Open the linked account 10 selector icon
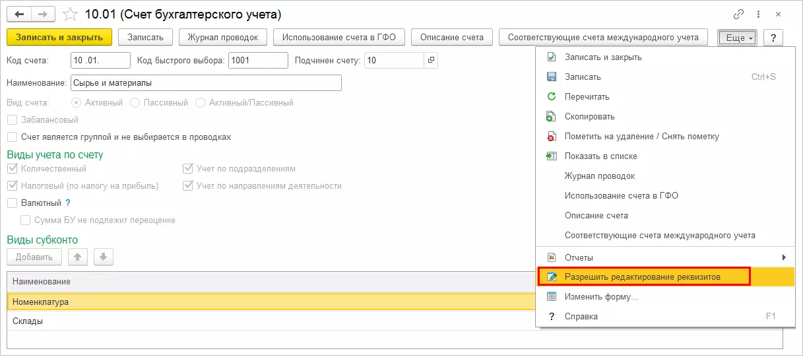803x357 pixels. pos(431,60)
